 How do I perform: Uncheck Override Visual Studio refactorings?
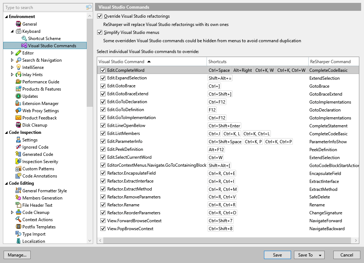(100, 16)
